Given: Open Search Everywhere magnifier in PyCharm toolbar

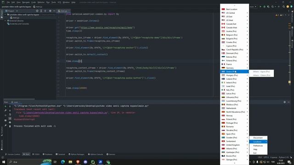Looking at the screenshot, I should [283, 6].
